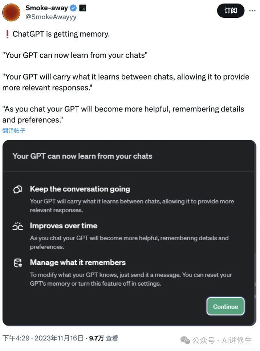The image size is (260, 351).
Task: Click the 9.7万 查看 view count
Action: (103, 338)
